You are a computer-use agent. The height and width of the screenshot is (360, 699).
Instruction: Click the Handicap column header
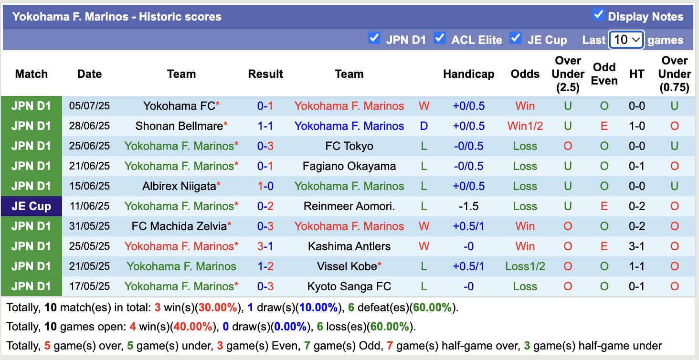[468, 74]
